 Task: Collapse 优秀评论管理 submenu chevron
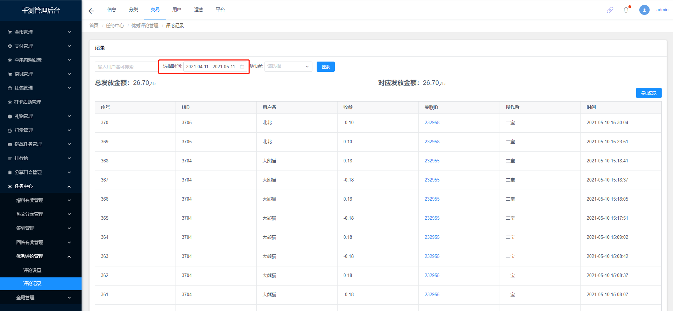pos(69,257)
